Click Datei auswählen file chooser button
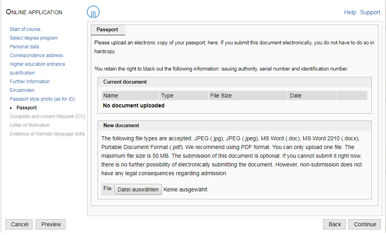 point(138,189)
